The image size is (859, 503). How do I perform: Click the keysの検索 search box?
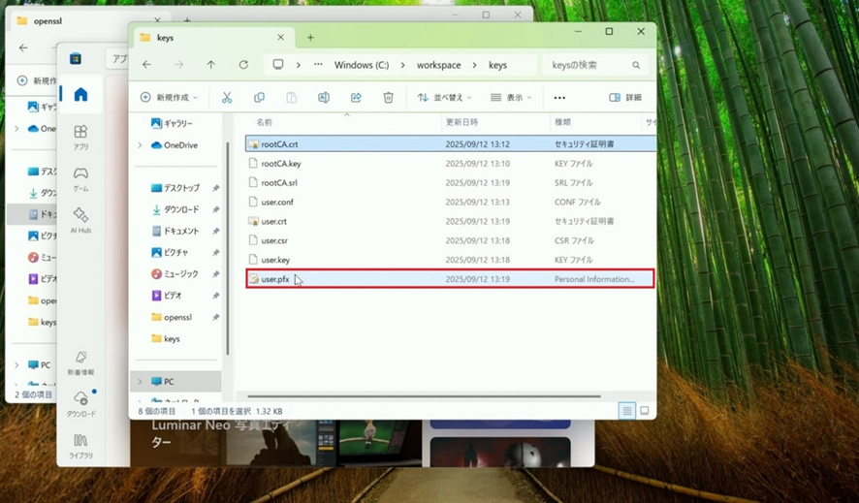[593, 65]
